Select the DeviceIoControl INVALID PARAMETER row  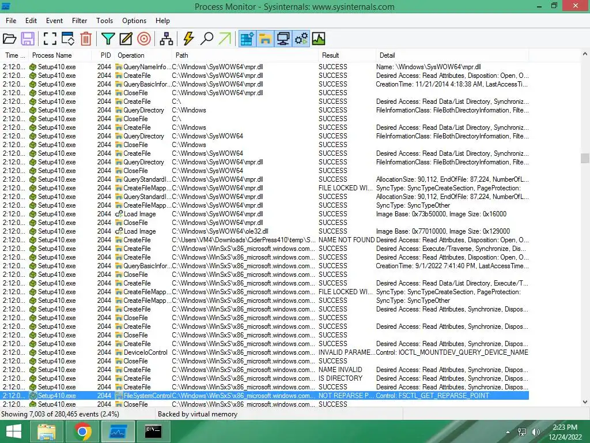coord(264,352)
